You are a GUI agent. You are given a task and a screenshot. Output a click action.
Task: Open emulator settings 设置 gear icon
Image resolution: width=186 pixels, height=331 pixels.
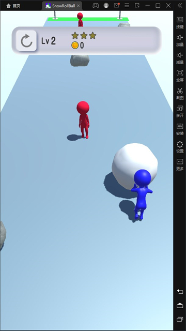[180, 147]
